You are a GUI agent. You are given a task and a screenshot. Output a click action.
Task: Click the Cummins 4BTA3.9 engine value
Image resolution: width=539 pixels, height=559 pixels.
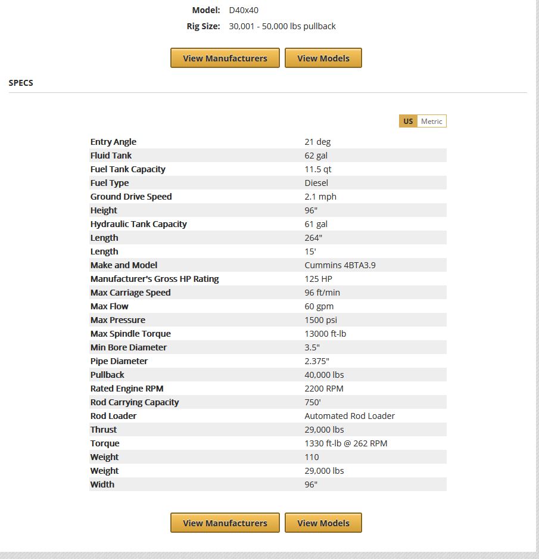pos(339,265)
